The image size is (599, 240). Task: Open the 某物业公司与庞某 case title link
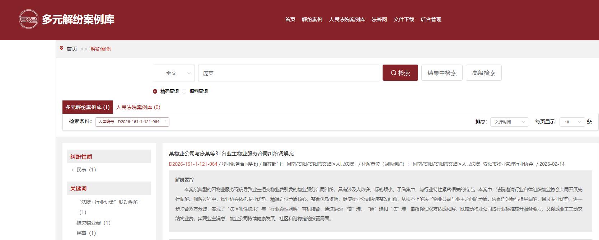231,154
